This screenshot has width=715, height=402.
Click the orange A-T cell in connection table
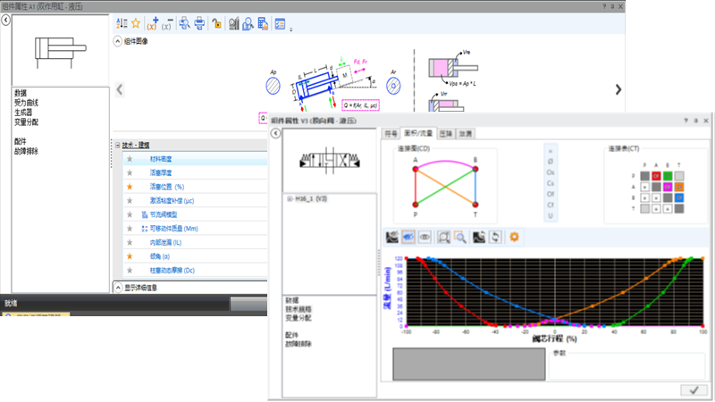tap(679, 187)
